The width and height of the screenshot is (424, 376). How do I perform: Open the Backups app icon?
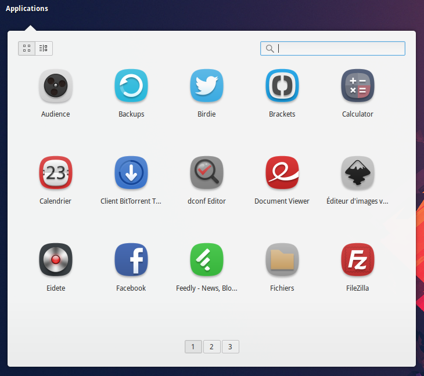point(131,86)
